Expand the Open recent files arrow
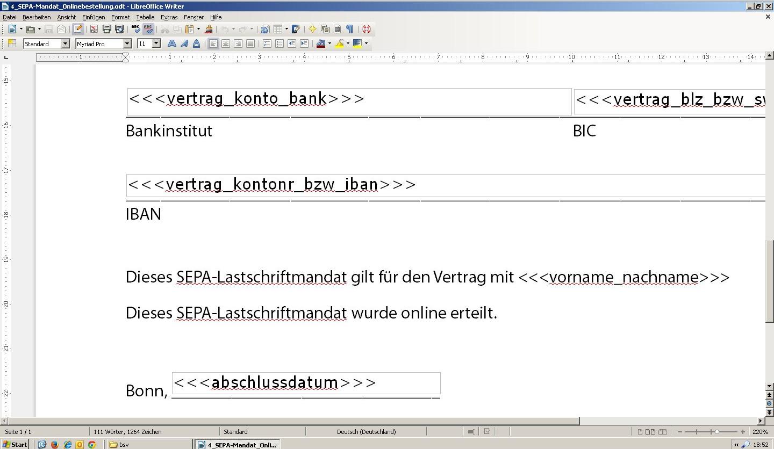 pos(39,29)
